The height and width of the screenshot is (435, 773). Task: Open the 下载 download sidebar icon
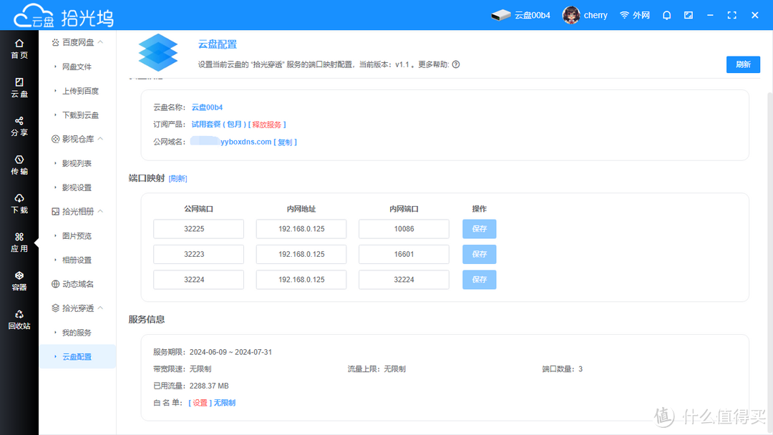[19, 203]
